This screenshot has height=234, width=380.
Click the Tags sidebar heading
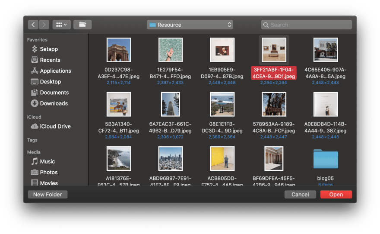32,140
